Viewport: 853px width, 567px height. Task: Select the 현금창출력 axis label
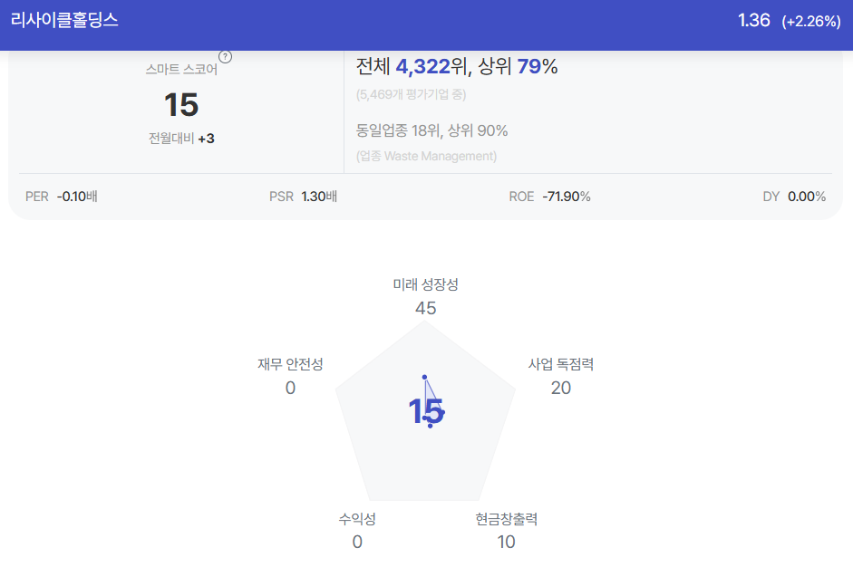pyautogui.click(x=507, y=519)
